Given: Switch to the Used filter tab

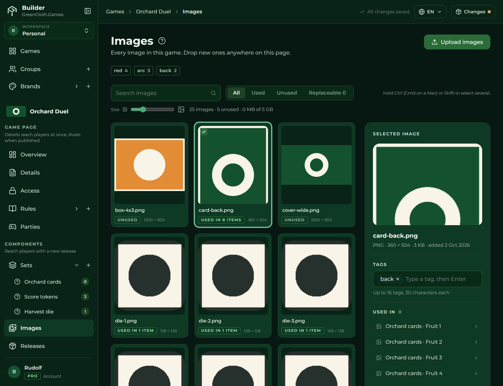Looking at the screenshot, I should 258,93.
